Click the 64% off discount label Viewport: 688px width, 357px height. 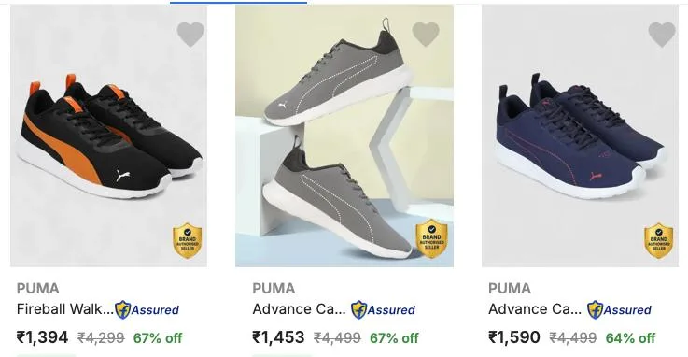pos(630,338)
